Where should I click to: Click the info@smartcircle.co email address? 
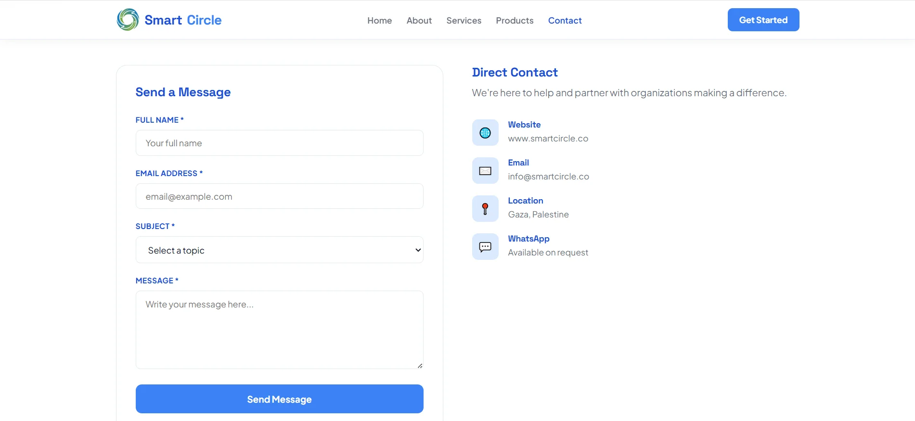point(548,177)
